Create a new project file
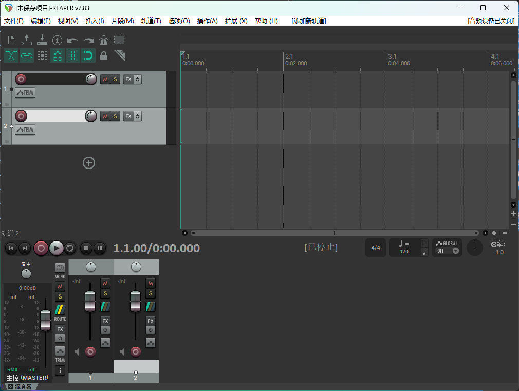519x391 pixels. pyautogui.click(x=11, y=41)
